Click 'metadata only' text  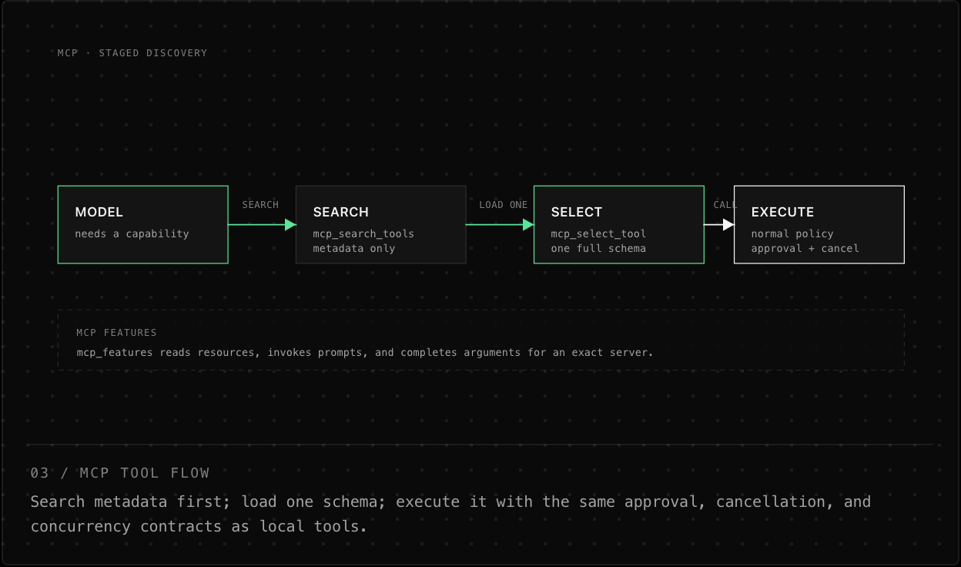coord(353,248)
